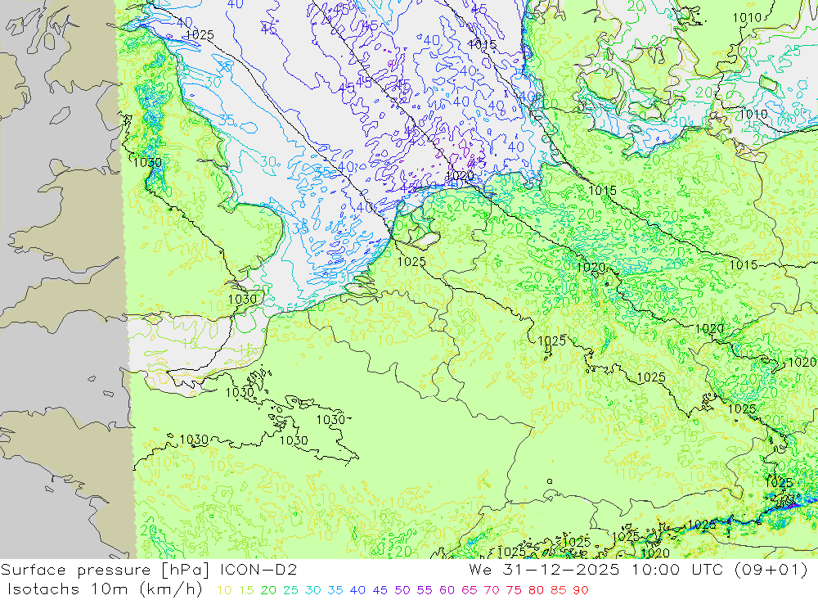This screenshot has width=818, height=600.
Task: Pick the '75' legend value
Action: click(514, 590)
